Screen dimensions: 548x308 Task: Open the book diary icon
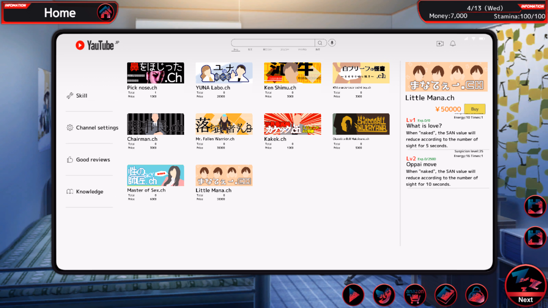point(446,295)
